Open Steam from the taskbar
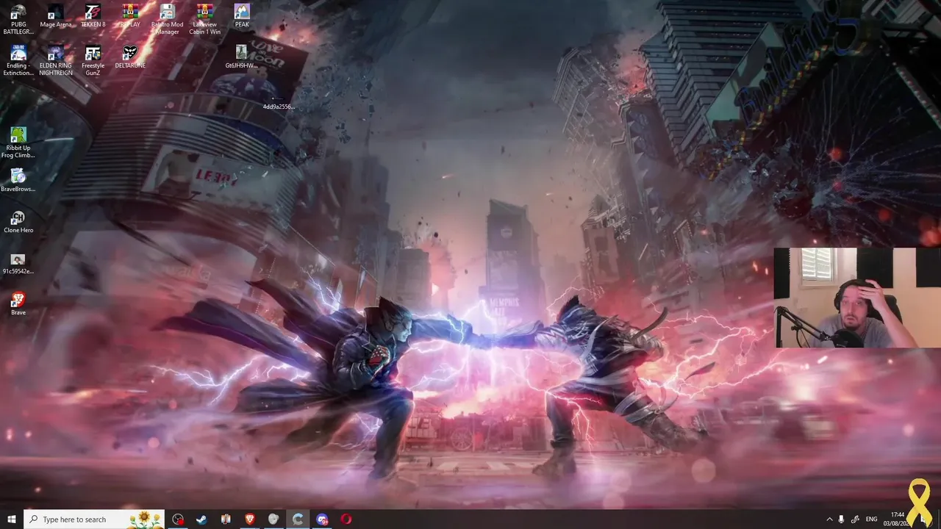941x529 pixels. (x=201, y=519)
